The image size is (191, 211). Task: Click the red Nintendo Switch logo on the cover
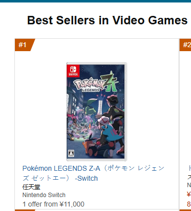pyautogui.click(x=73, y=71)
